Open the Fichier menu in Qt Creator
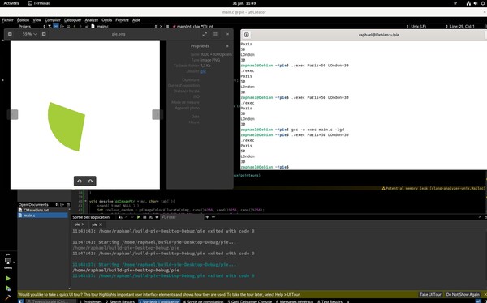 [8, 20]
